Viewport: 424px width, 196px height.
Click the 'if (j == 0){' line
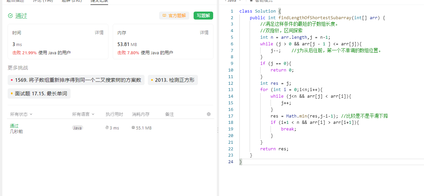coord(276,64)
